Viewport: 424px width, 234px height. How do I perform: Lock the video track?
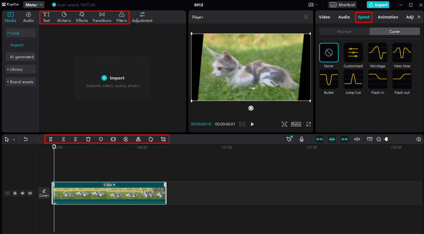tap(15, 193)
